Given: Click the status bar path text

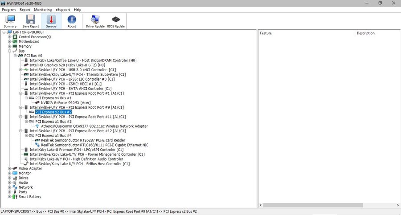Looking at the screenshot, I should pyautogui.click(x=99, y=211).
